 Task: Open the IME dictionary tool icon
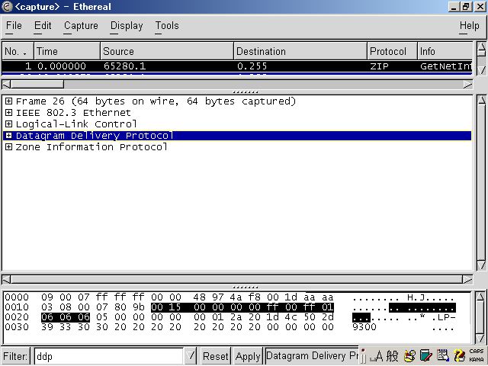tap(425, 356)
